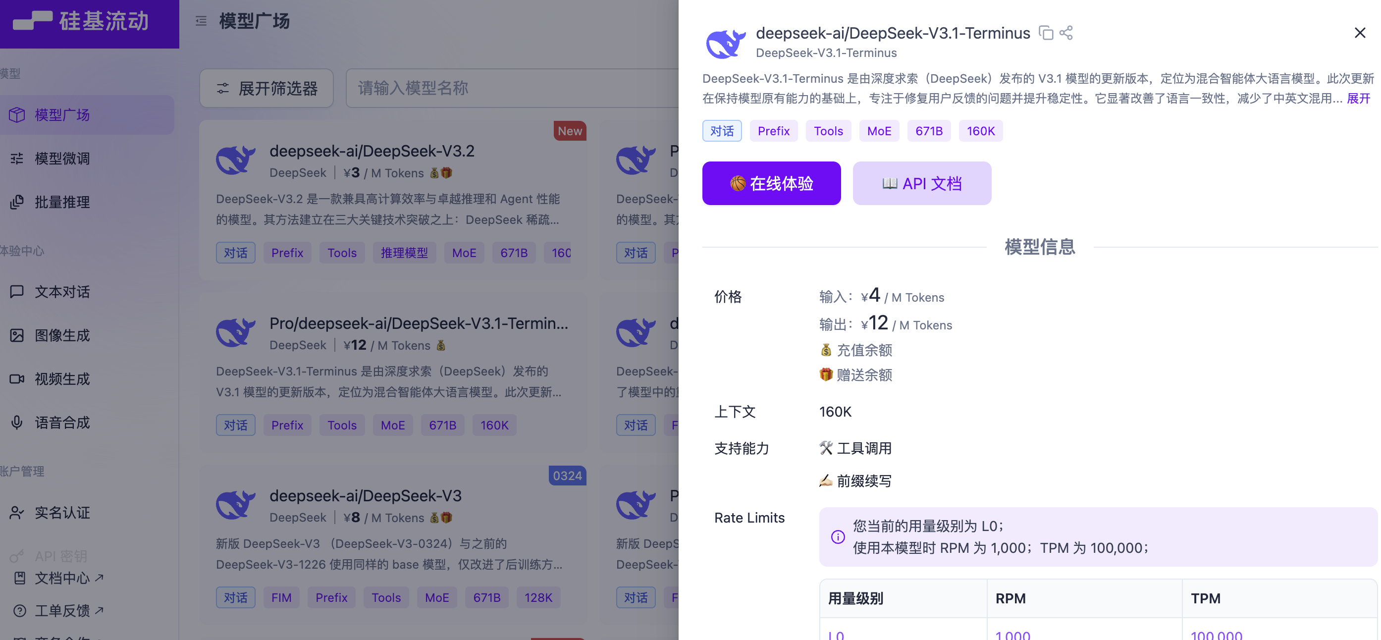Click FIM tag on DeepSeek-V3 card
Image resolution: width=1381 pixels, height=640 pixels.
coord(281,597)
